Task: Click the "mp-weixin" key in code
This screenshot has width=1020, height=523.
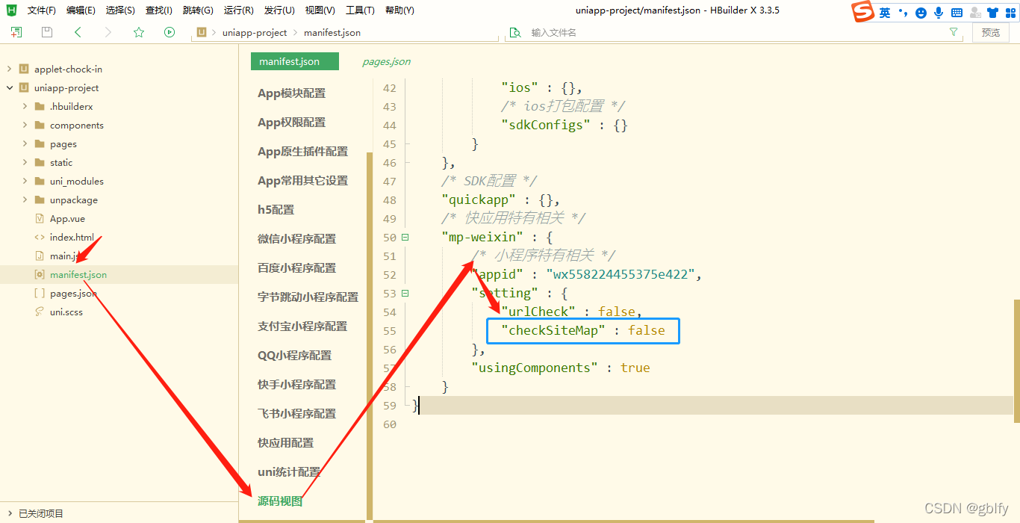Action: [482, 237]
